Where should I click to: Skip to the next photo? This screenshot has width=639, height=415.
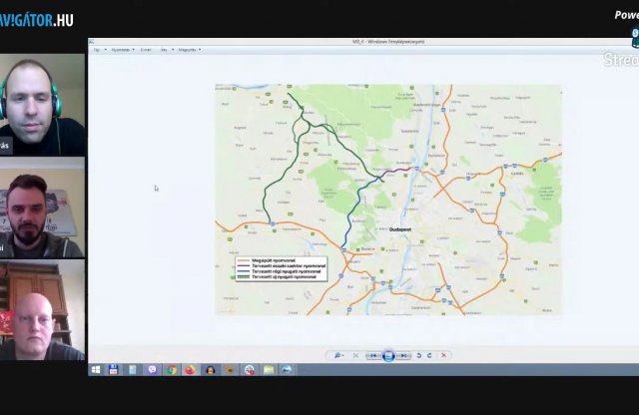[403, 355]
